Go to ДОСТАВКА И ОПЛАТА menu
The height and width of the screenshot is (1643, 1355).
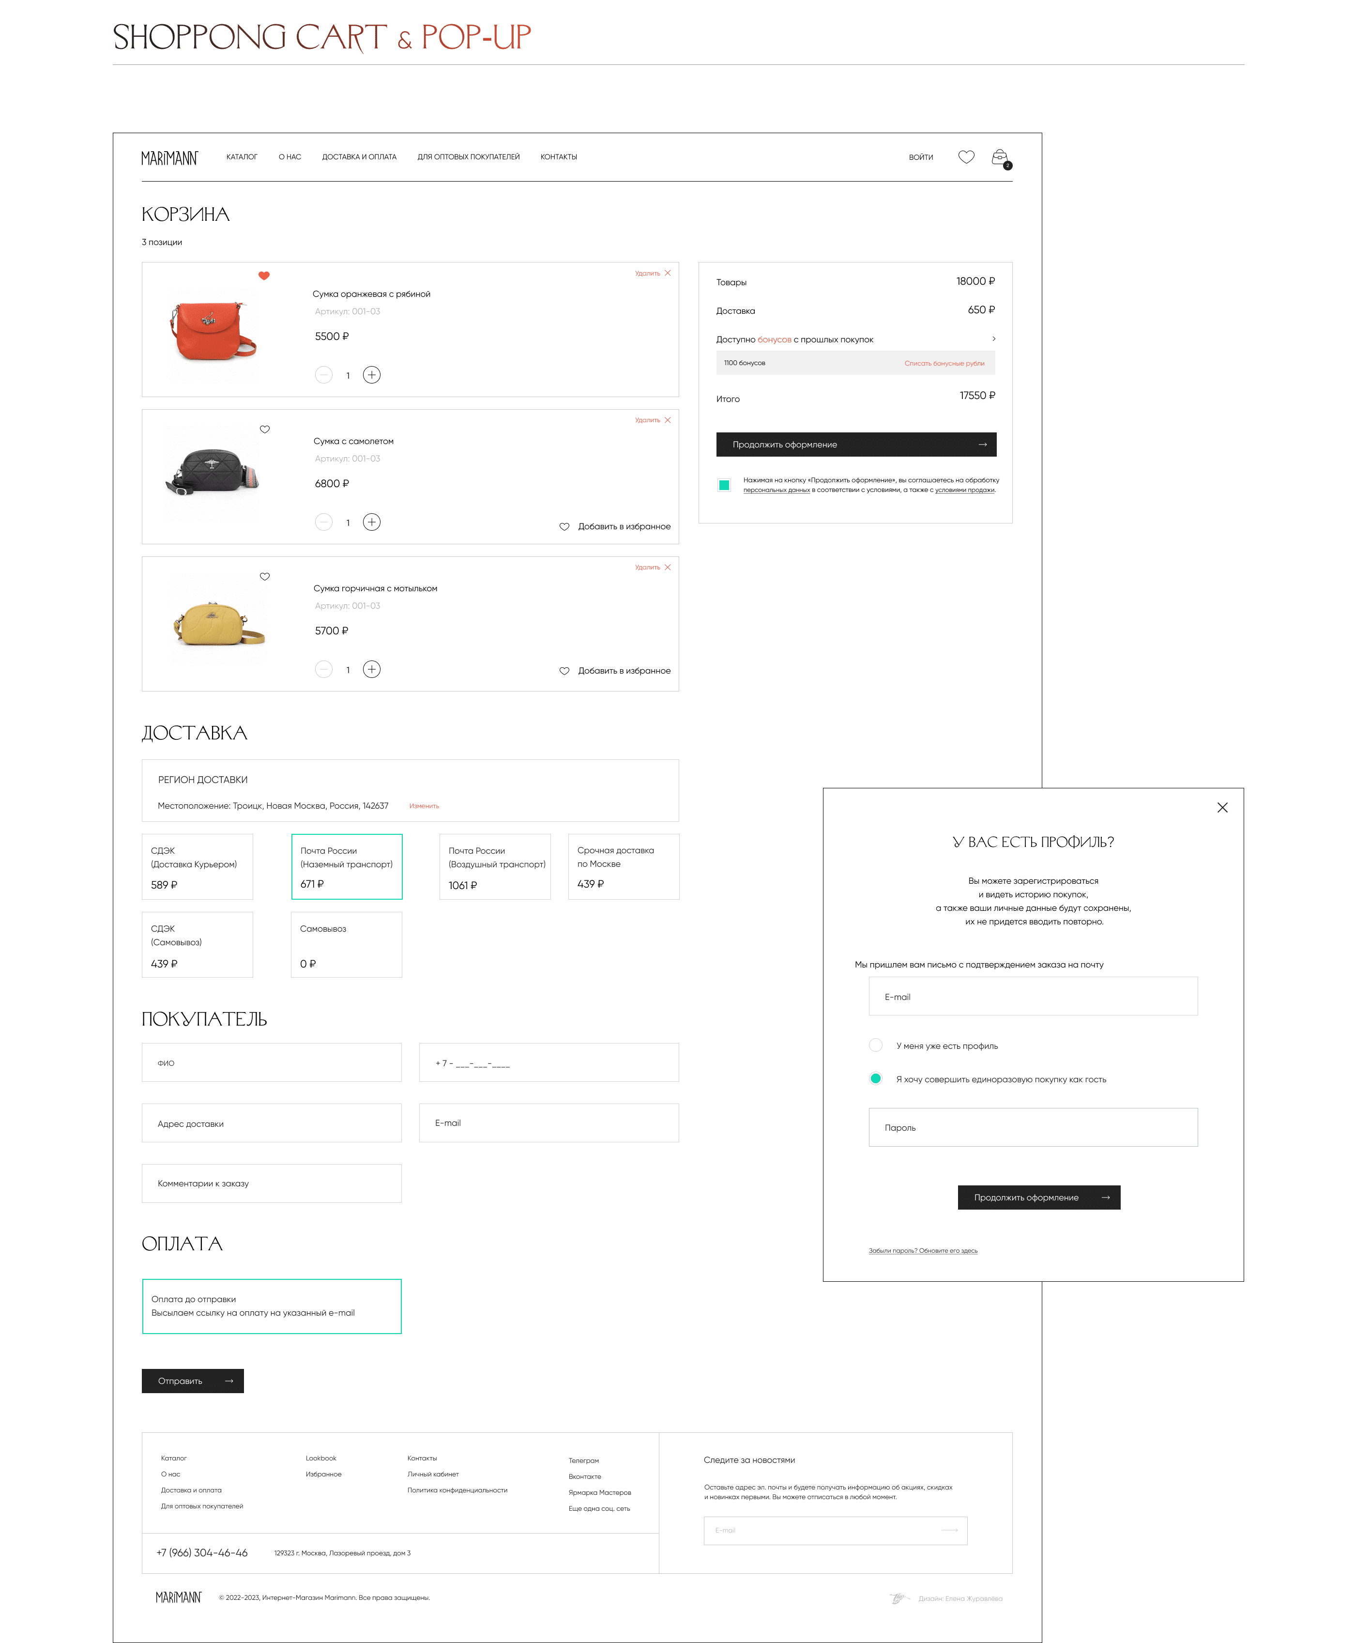pos(359,157)
